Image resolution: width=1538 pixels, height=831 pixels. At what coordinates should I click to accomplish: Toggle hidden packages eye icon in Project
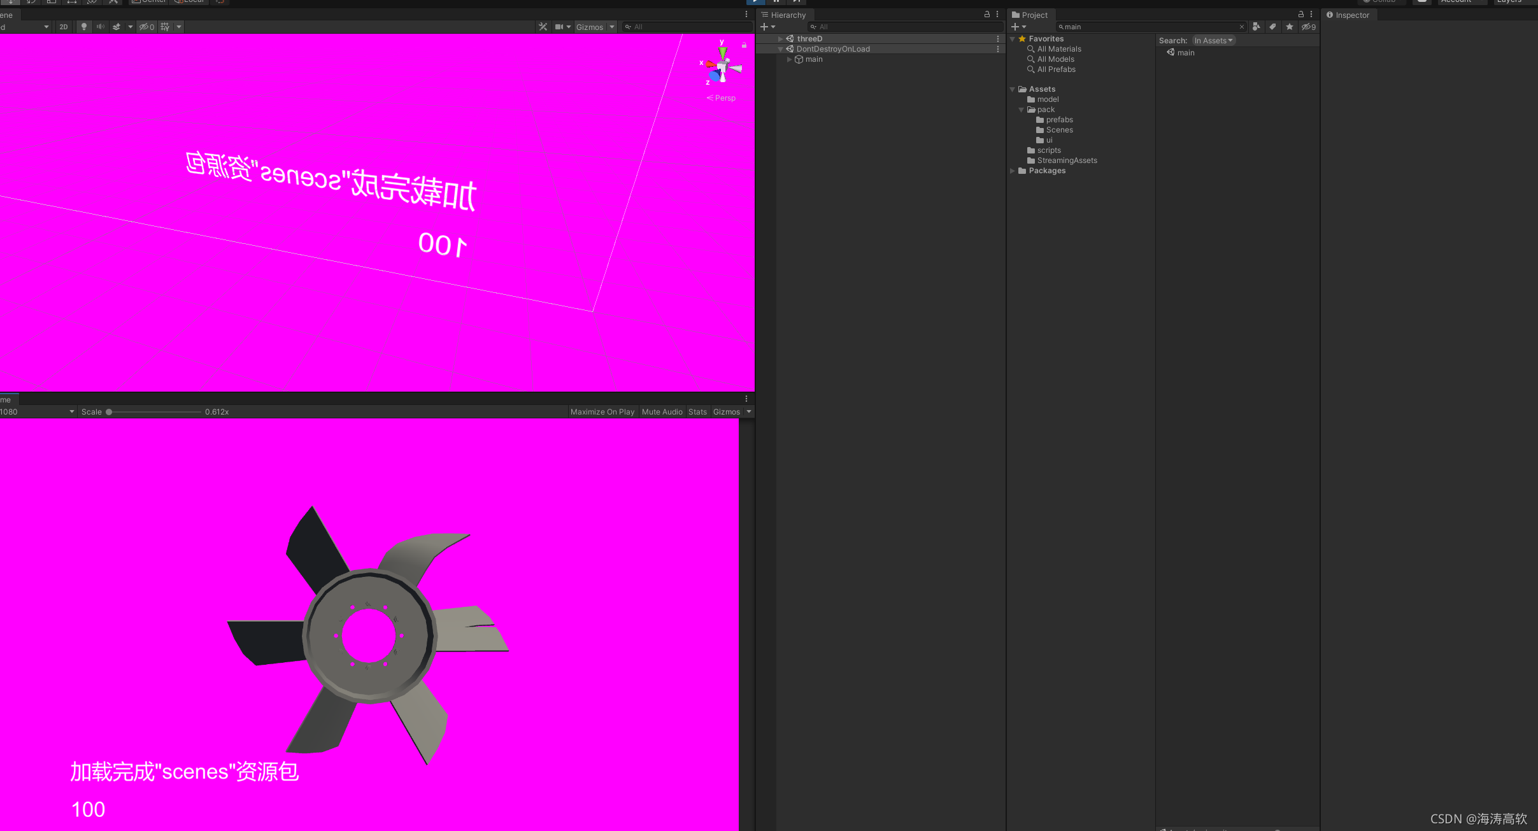click(x=1308, y=27)
